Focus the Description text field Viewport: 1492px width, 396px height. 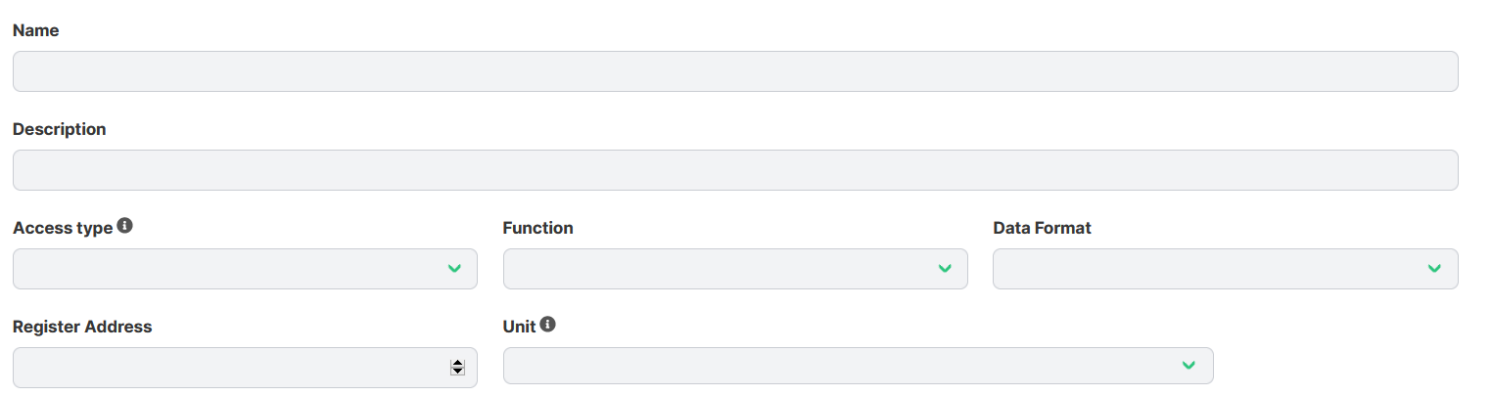tap(735, 170)
